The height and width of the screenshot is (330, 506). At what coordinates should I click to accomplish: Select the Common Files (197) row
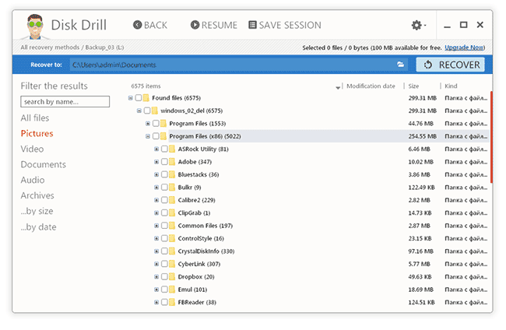point(321,226)
